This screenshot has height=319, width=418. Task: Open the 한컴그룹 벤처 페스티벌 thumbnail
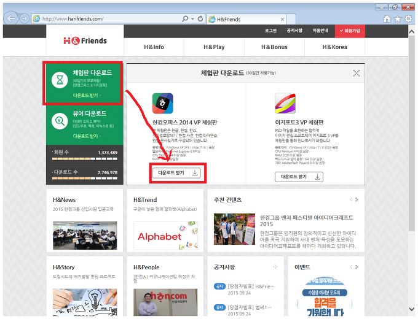point(234,229)
